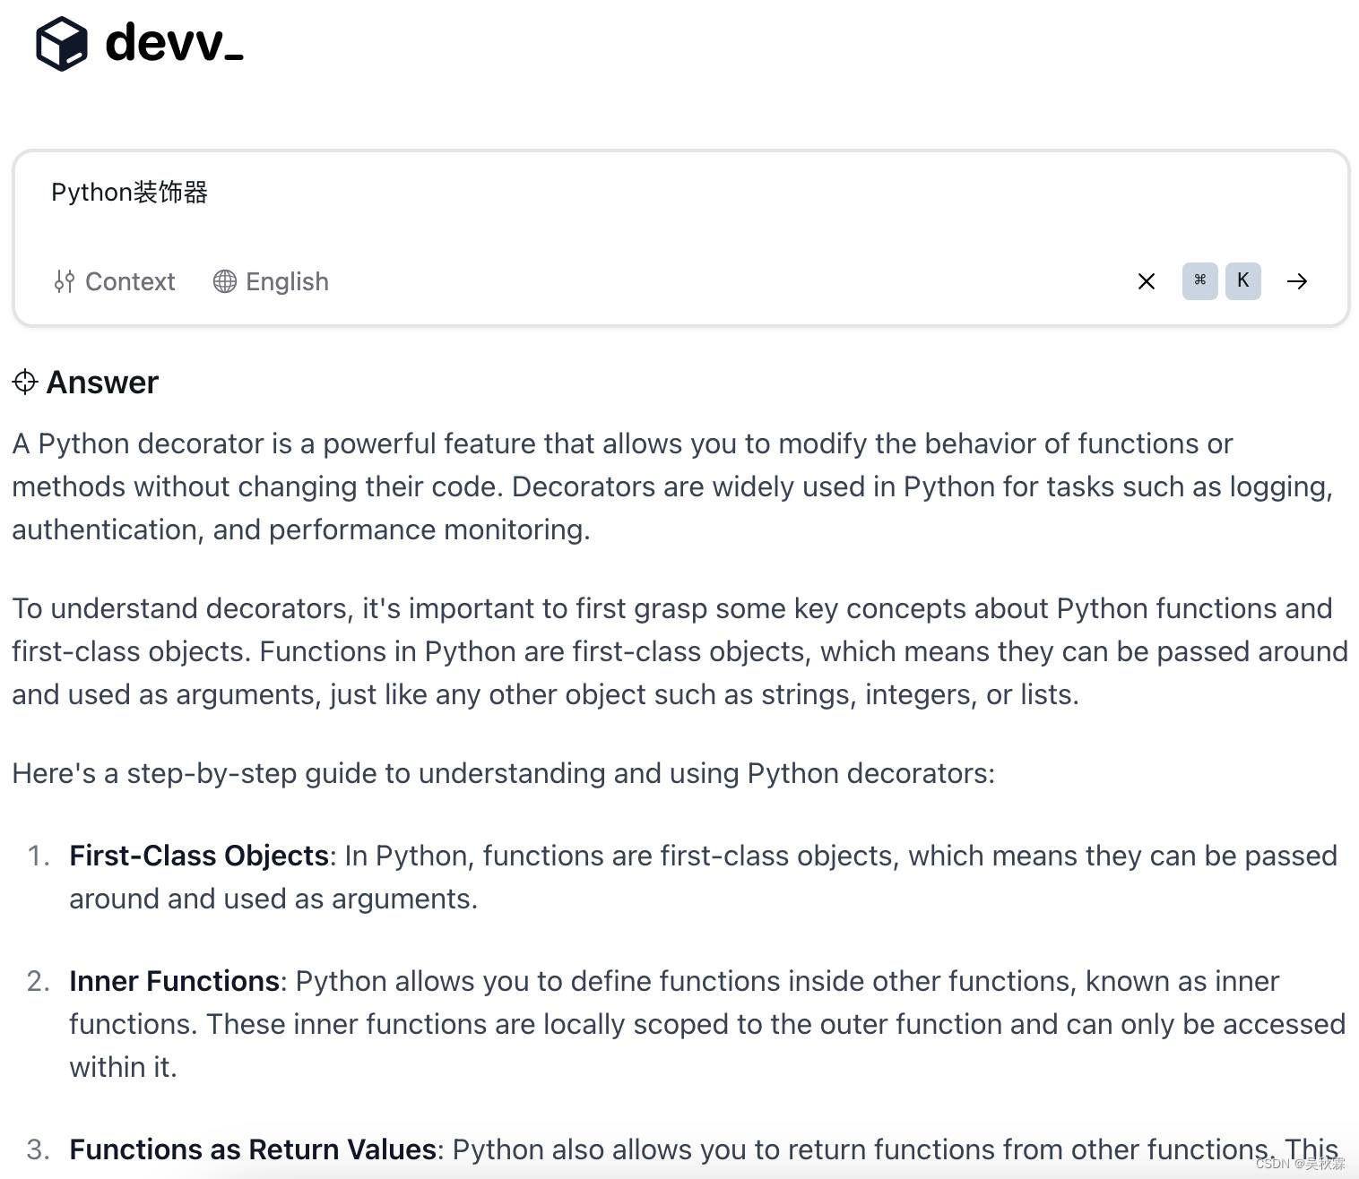Select the "First-Class Objects" bold heading

(x=199, y=856)
